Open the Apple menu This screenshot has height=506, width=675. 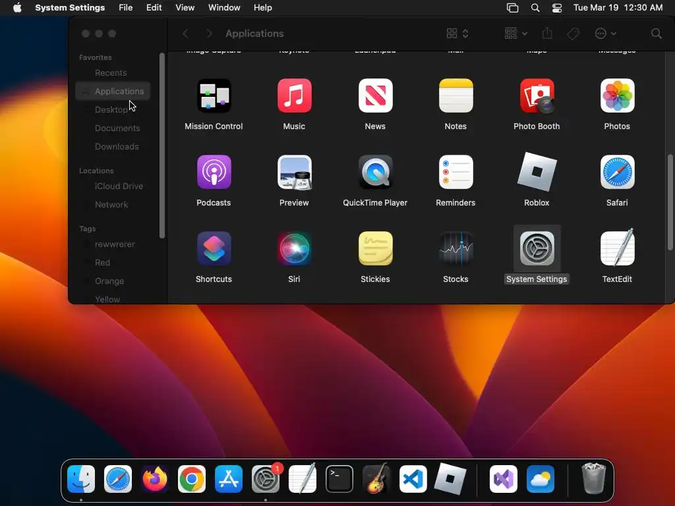point(17,8)
